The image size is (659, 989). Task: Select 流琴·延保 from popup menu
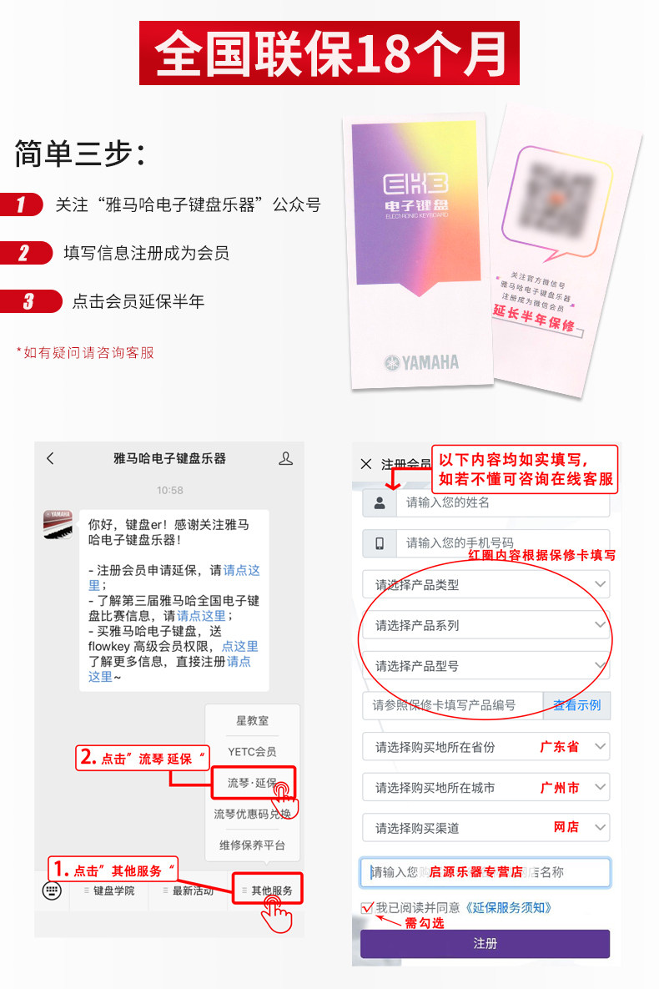point(252,783)
